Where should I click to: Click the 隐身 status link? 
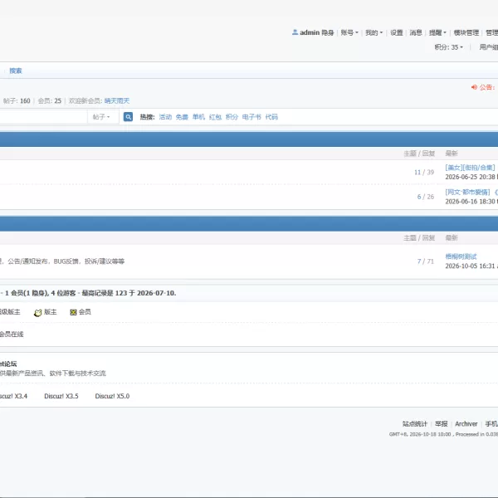pyautogui.click(x=328, y=32)
